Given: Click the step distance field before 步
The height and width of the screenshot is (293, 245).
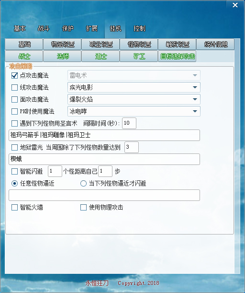Looking at the screenshot, I should click(x=105, y=171).
